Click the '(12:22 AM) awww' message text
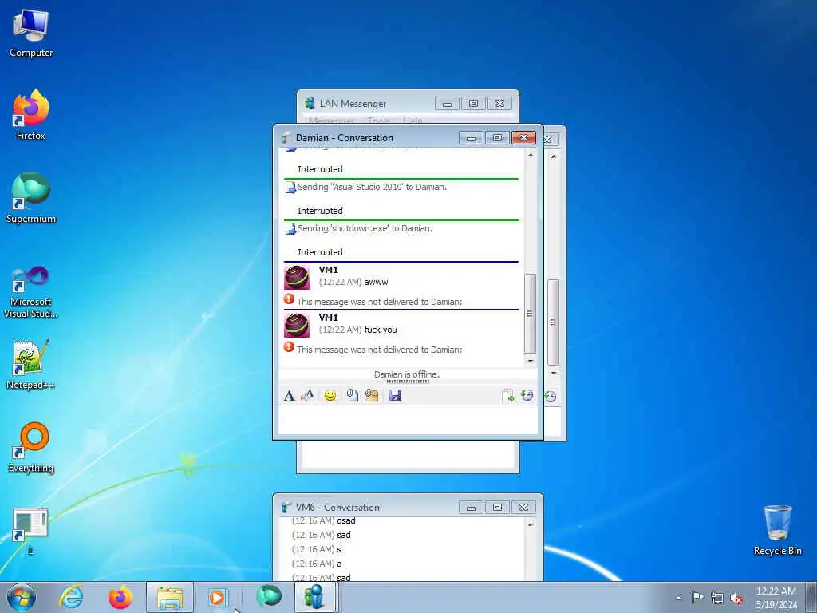The width and height of the screenshot is (817, 613). [353, 282]
